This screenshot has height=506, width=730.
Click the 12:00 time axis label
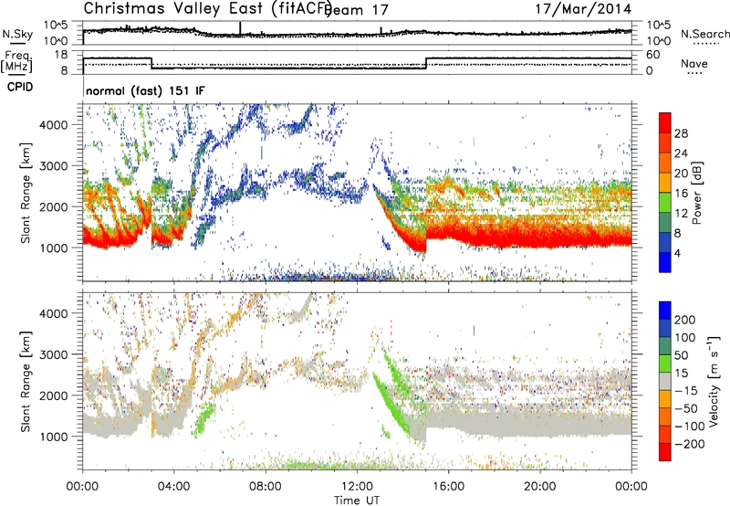pos(357,487)
